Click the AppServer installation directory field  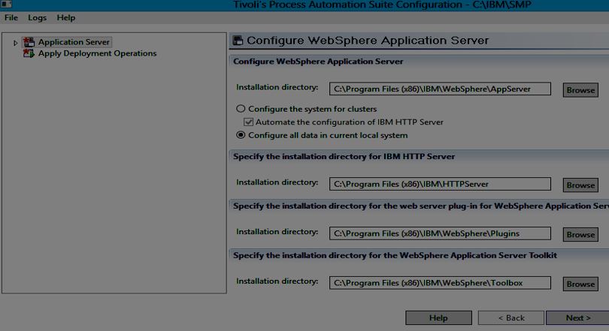tap(440, 89)
